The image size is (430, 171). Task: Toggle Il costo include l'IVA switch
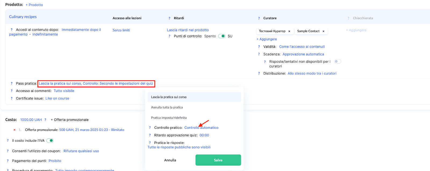pos(50,141)
